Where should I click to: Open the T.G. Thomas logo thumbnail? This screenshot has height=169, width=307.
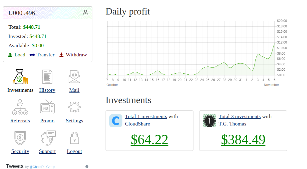[210, 121]
